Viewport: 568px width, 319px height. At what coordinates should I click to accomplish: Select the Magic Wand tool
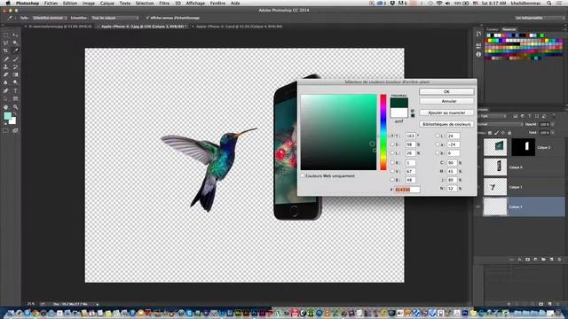click(15, 43)
